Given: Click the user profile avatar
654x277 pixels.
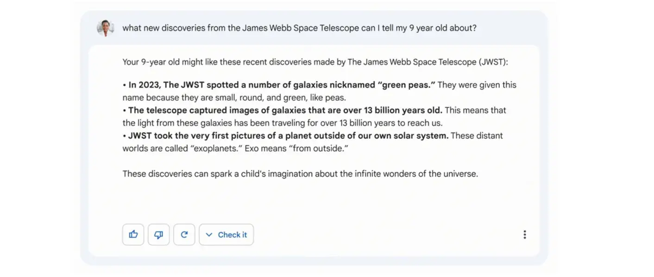Looking at the screenshot, I should (x=106, y=28).
